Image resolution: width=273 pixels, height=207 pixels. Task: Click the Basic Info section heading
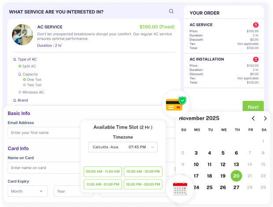point(19,113)
